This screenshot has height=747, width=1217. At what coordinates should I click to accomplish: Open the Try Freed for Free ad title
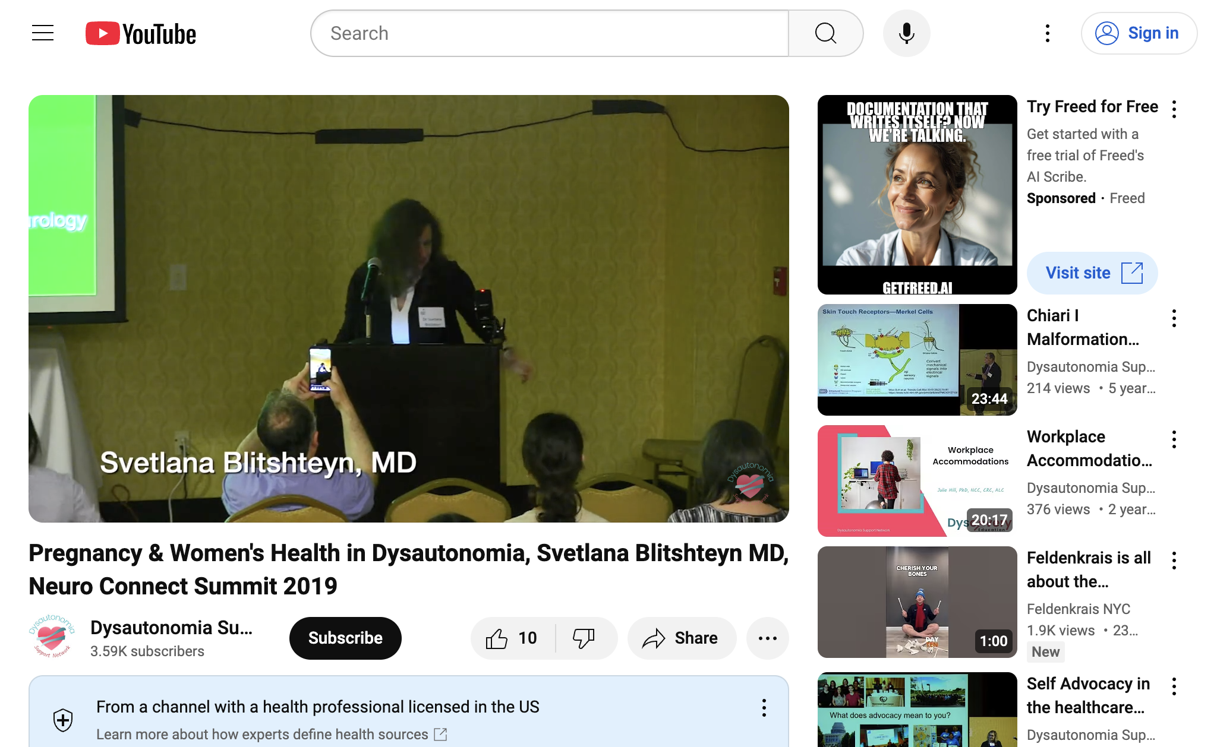[1092, 107]
